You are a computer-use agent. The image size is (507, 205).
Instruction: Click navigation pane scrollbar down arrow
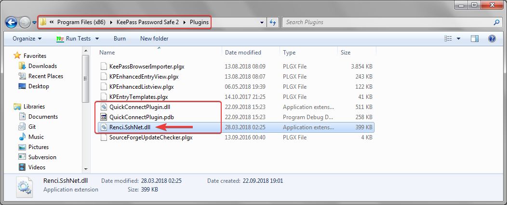[86, 169]
